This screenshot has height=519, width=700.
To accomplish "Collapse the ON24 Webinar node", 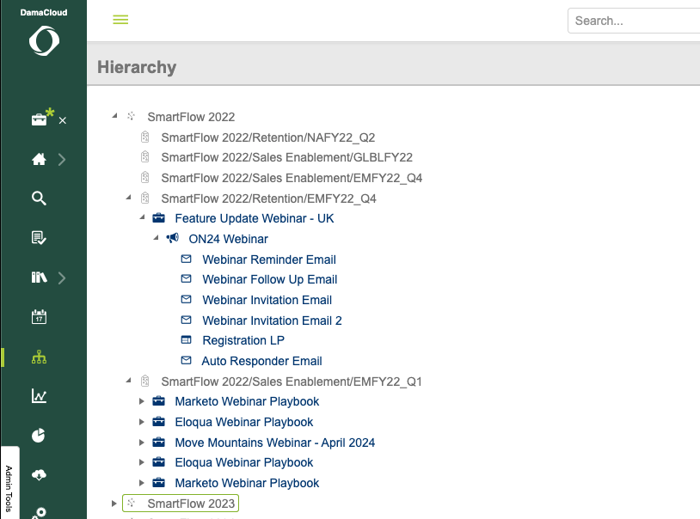I will (x=157, y=239).
